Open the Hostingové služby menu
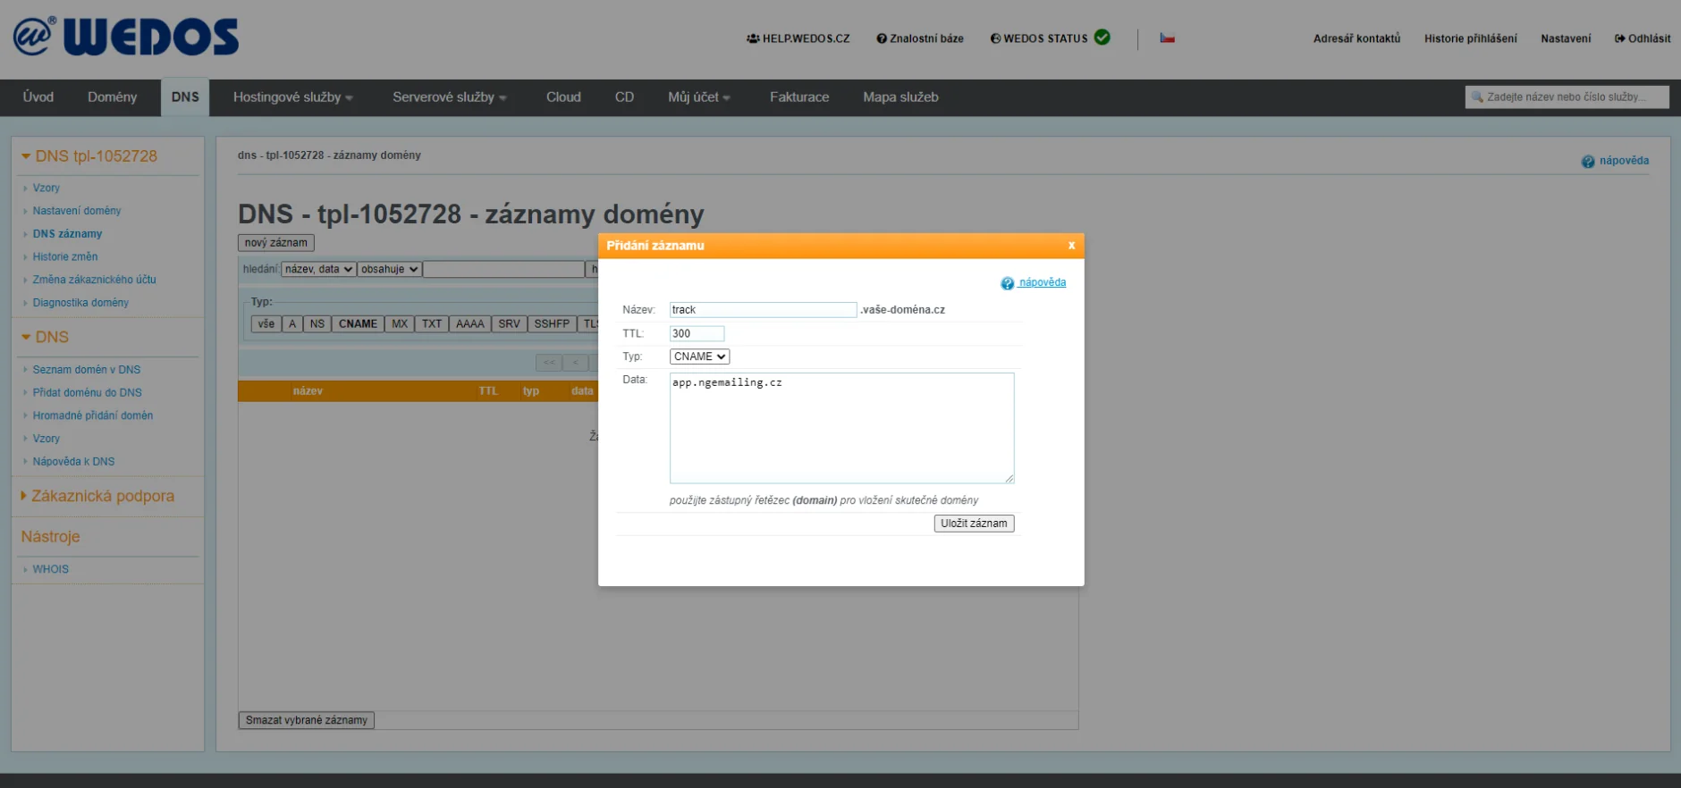 tap(292, 97)
